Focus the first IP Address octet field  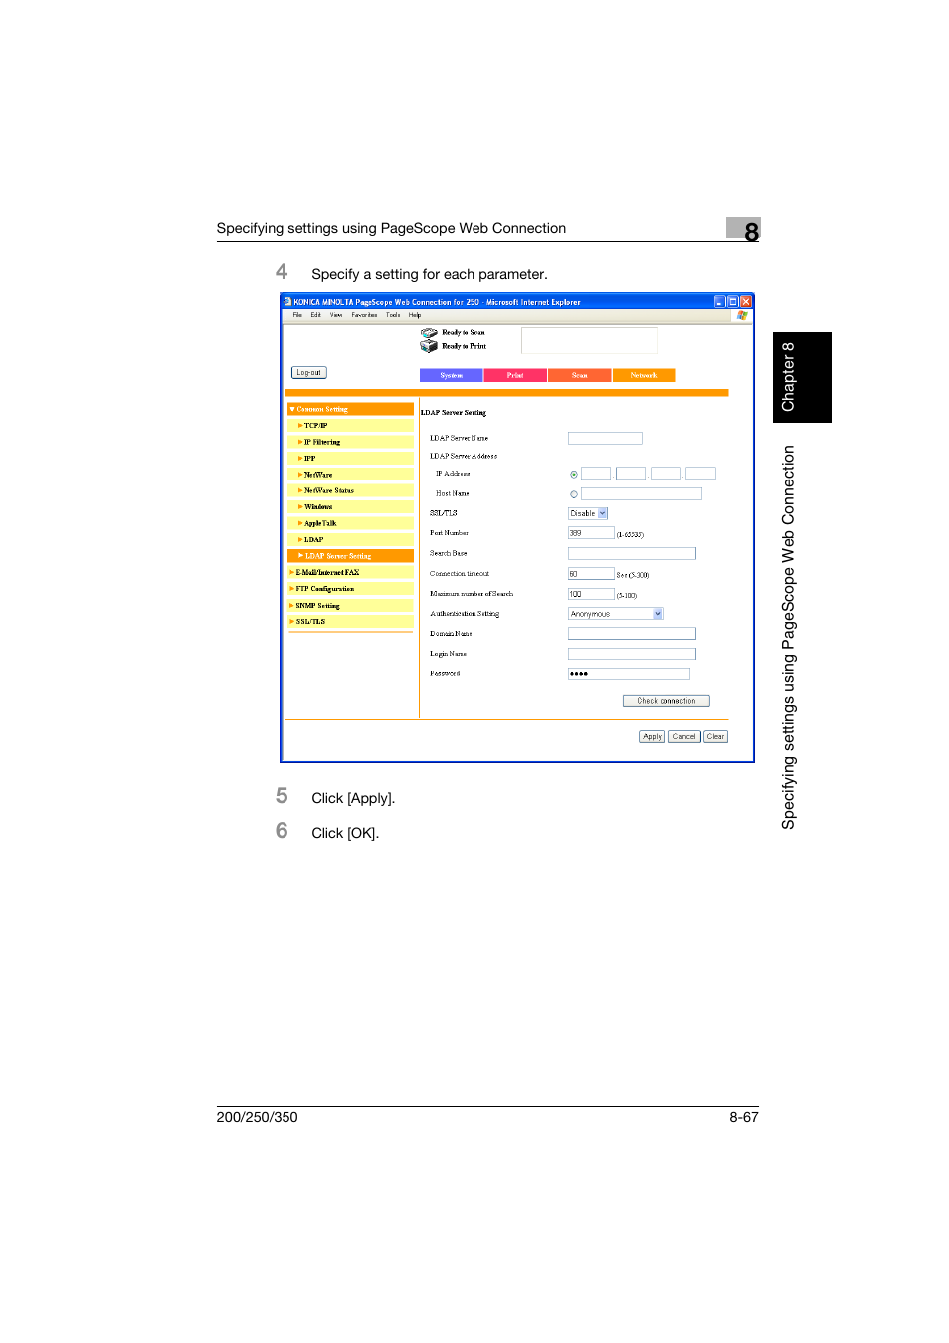click(596, 474)
